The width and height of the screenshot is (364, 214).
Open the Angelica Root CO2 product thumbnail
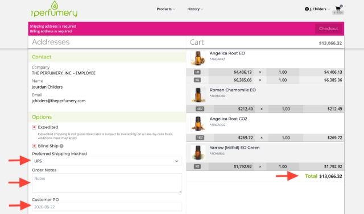point(198,124)
